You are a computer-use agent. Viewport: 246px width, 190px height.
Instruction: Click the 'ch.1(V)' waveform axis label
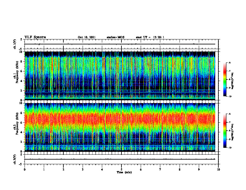pyautogui.click(x=15, y=44)
